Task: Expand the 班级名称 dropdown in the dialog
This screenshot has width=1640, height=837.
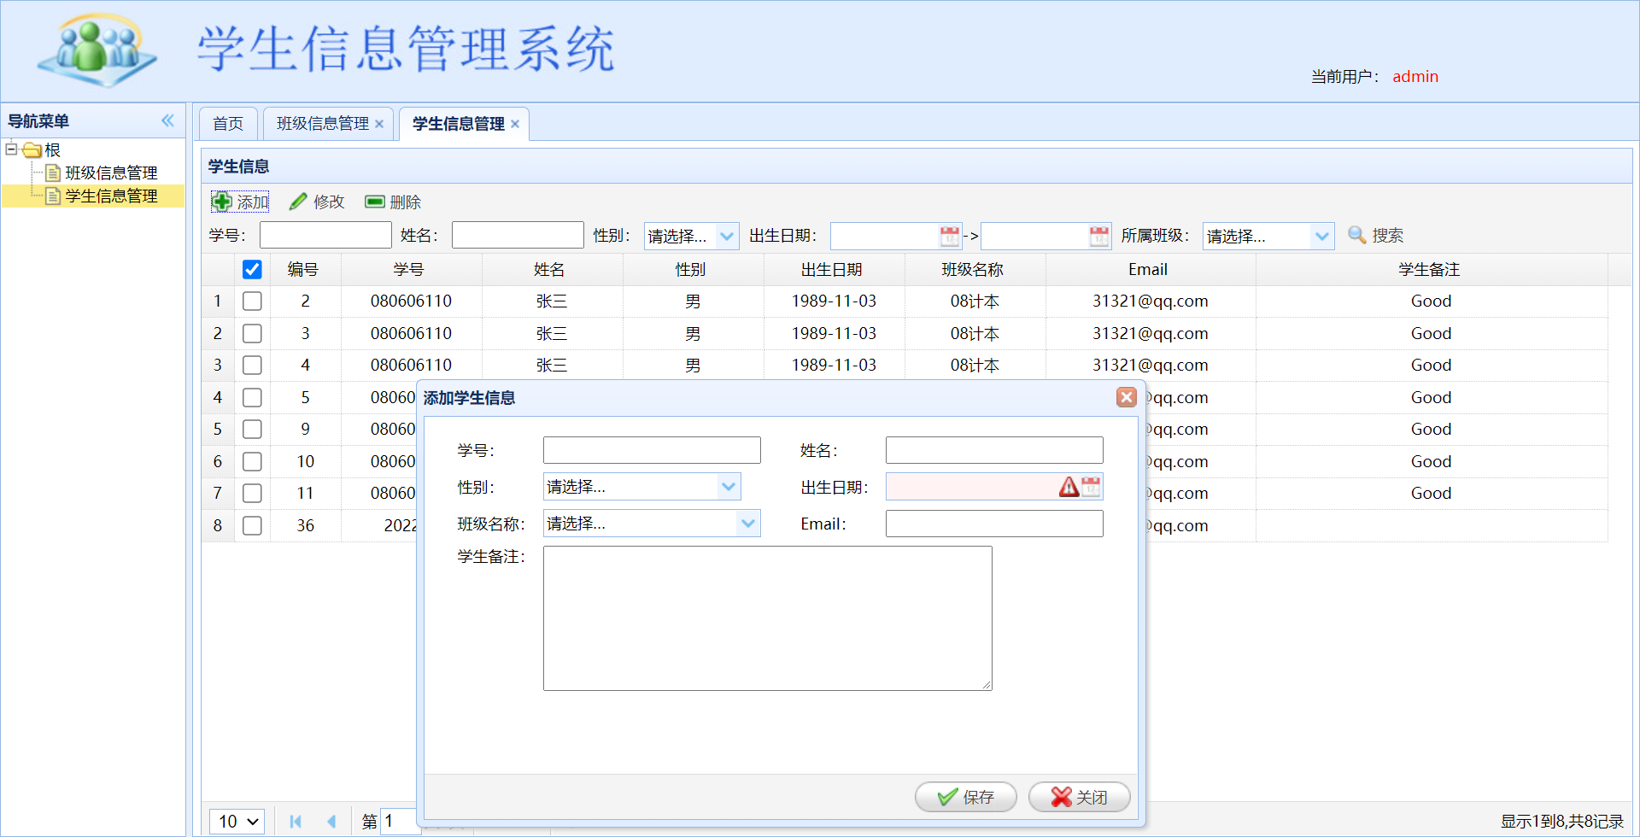Action: pos(749,523)
